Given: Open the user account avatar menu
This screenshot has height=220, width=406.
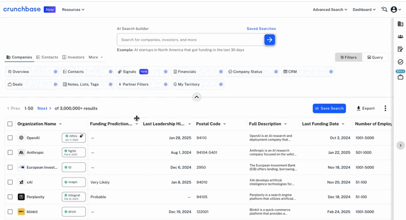Looking at the screenshot, I should pyautogui.click(x=396, y=10).
